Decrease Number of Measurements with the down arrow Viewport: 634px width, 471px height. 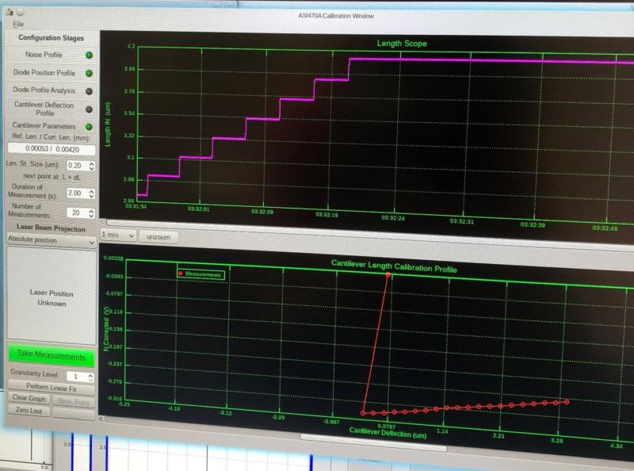coord(90,215)
